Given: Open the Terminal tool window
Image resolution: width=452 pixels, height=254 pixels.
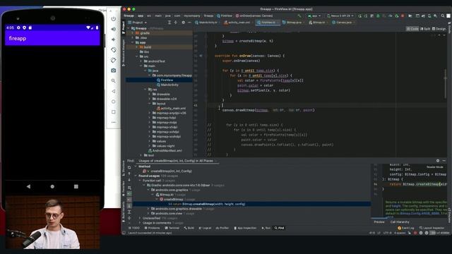Looking at the screenshot, I should click(x=172, y=228).
